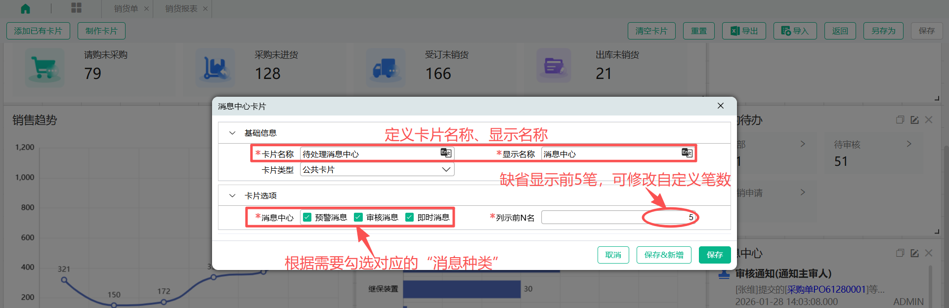
Task: Uncheck the 预警消息 checkbox
Action: tap(307, 217)
